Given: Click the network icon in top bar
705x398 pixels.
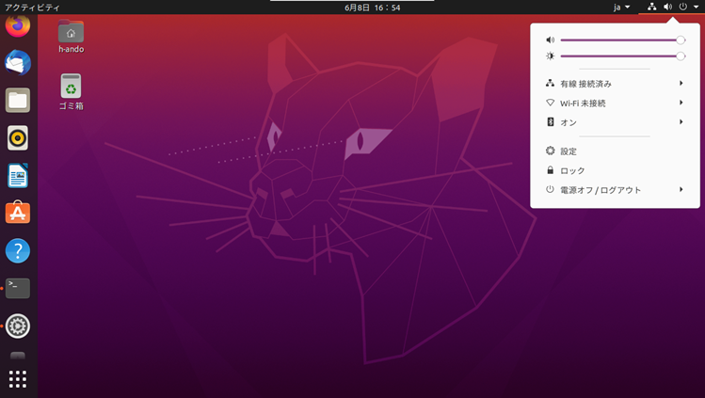Looking at the screenshot, I should (x=651, y=7).
